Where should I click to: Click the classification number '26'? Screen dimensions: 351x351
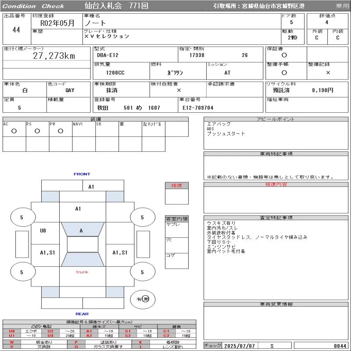point(245,55)
